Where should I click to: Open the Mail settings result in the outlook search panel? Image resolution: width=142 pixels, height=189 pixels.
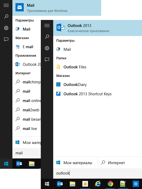[98, 49]
